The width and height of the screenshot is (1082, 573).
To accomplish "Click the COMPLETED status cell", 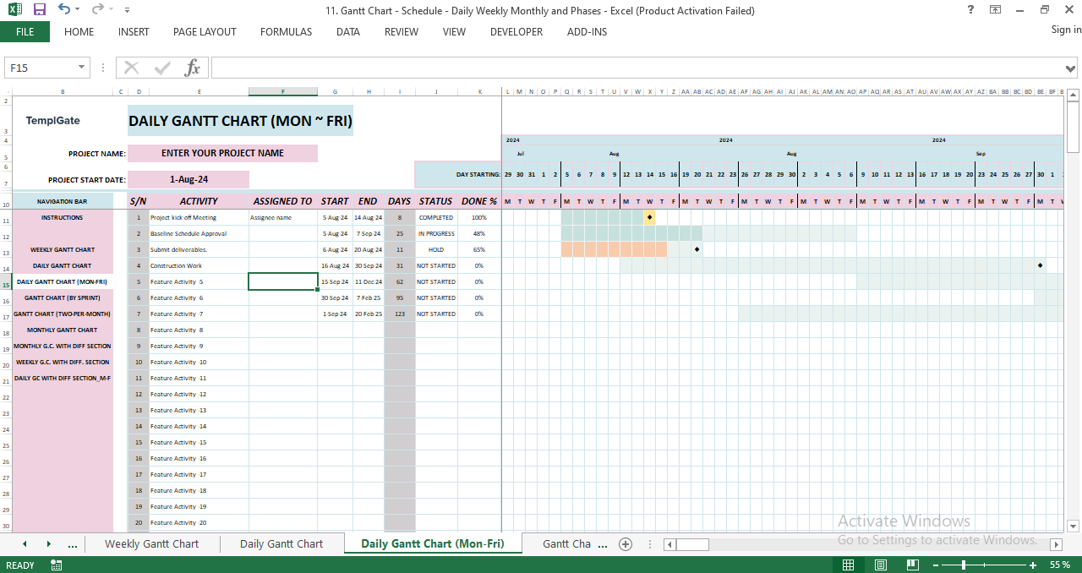I will (x=436, y=217).
